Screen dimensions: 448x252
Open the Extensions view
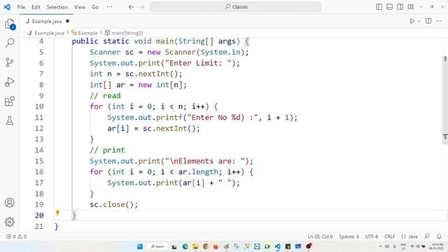click(9, 101)
